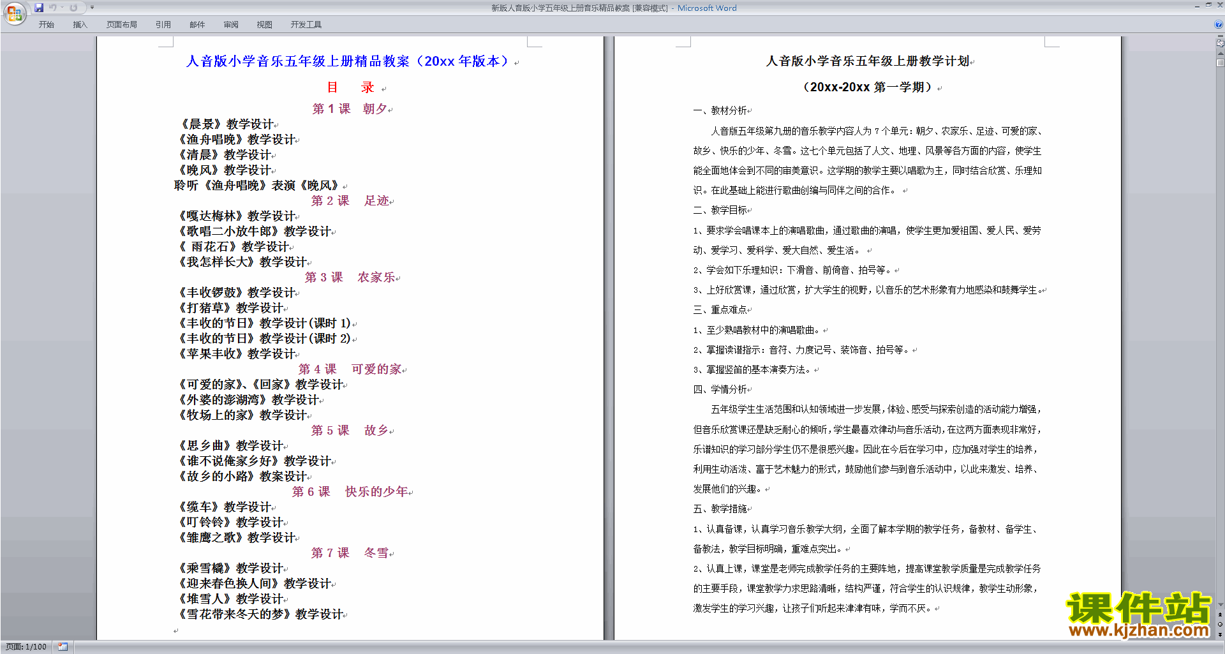
Task: Undo last action in Quick Access toolbar
Action: pos(53,8)
